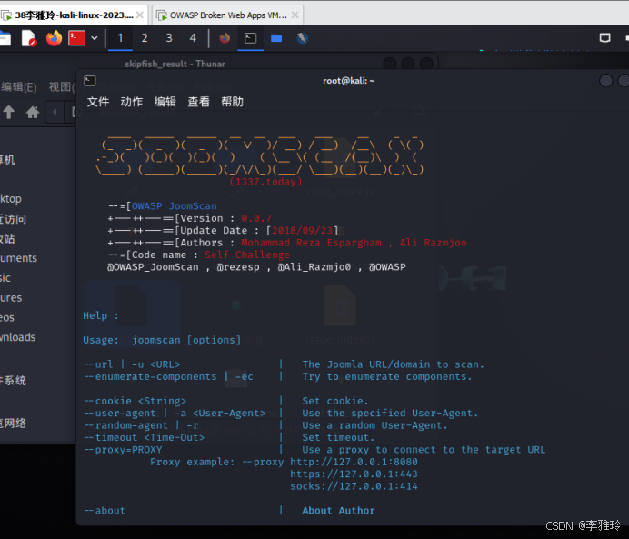Open the text editor icon in Kali panel

point(29,38)
